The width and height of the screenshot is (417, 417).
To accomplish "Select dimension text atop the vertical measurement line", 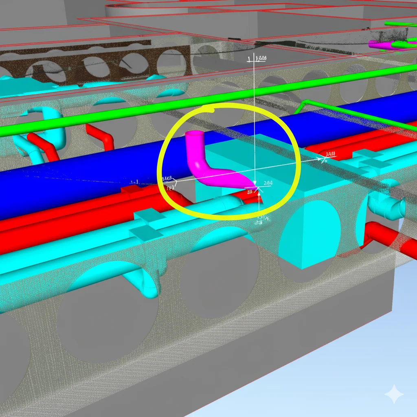I will [259, 59].
